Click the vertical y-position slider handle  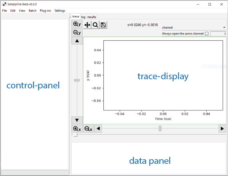[77, 80]
